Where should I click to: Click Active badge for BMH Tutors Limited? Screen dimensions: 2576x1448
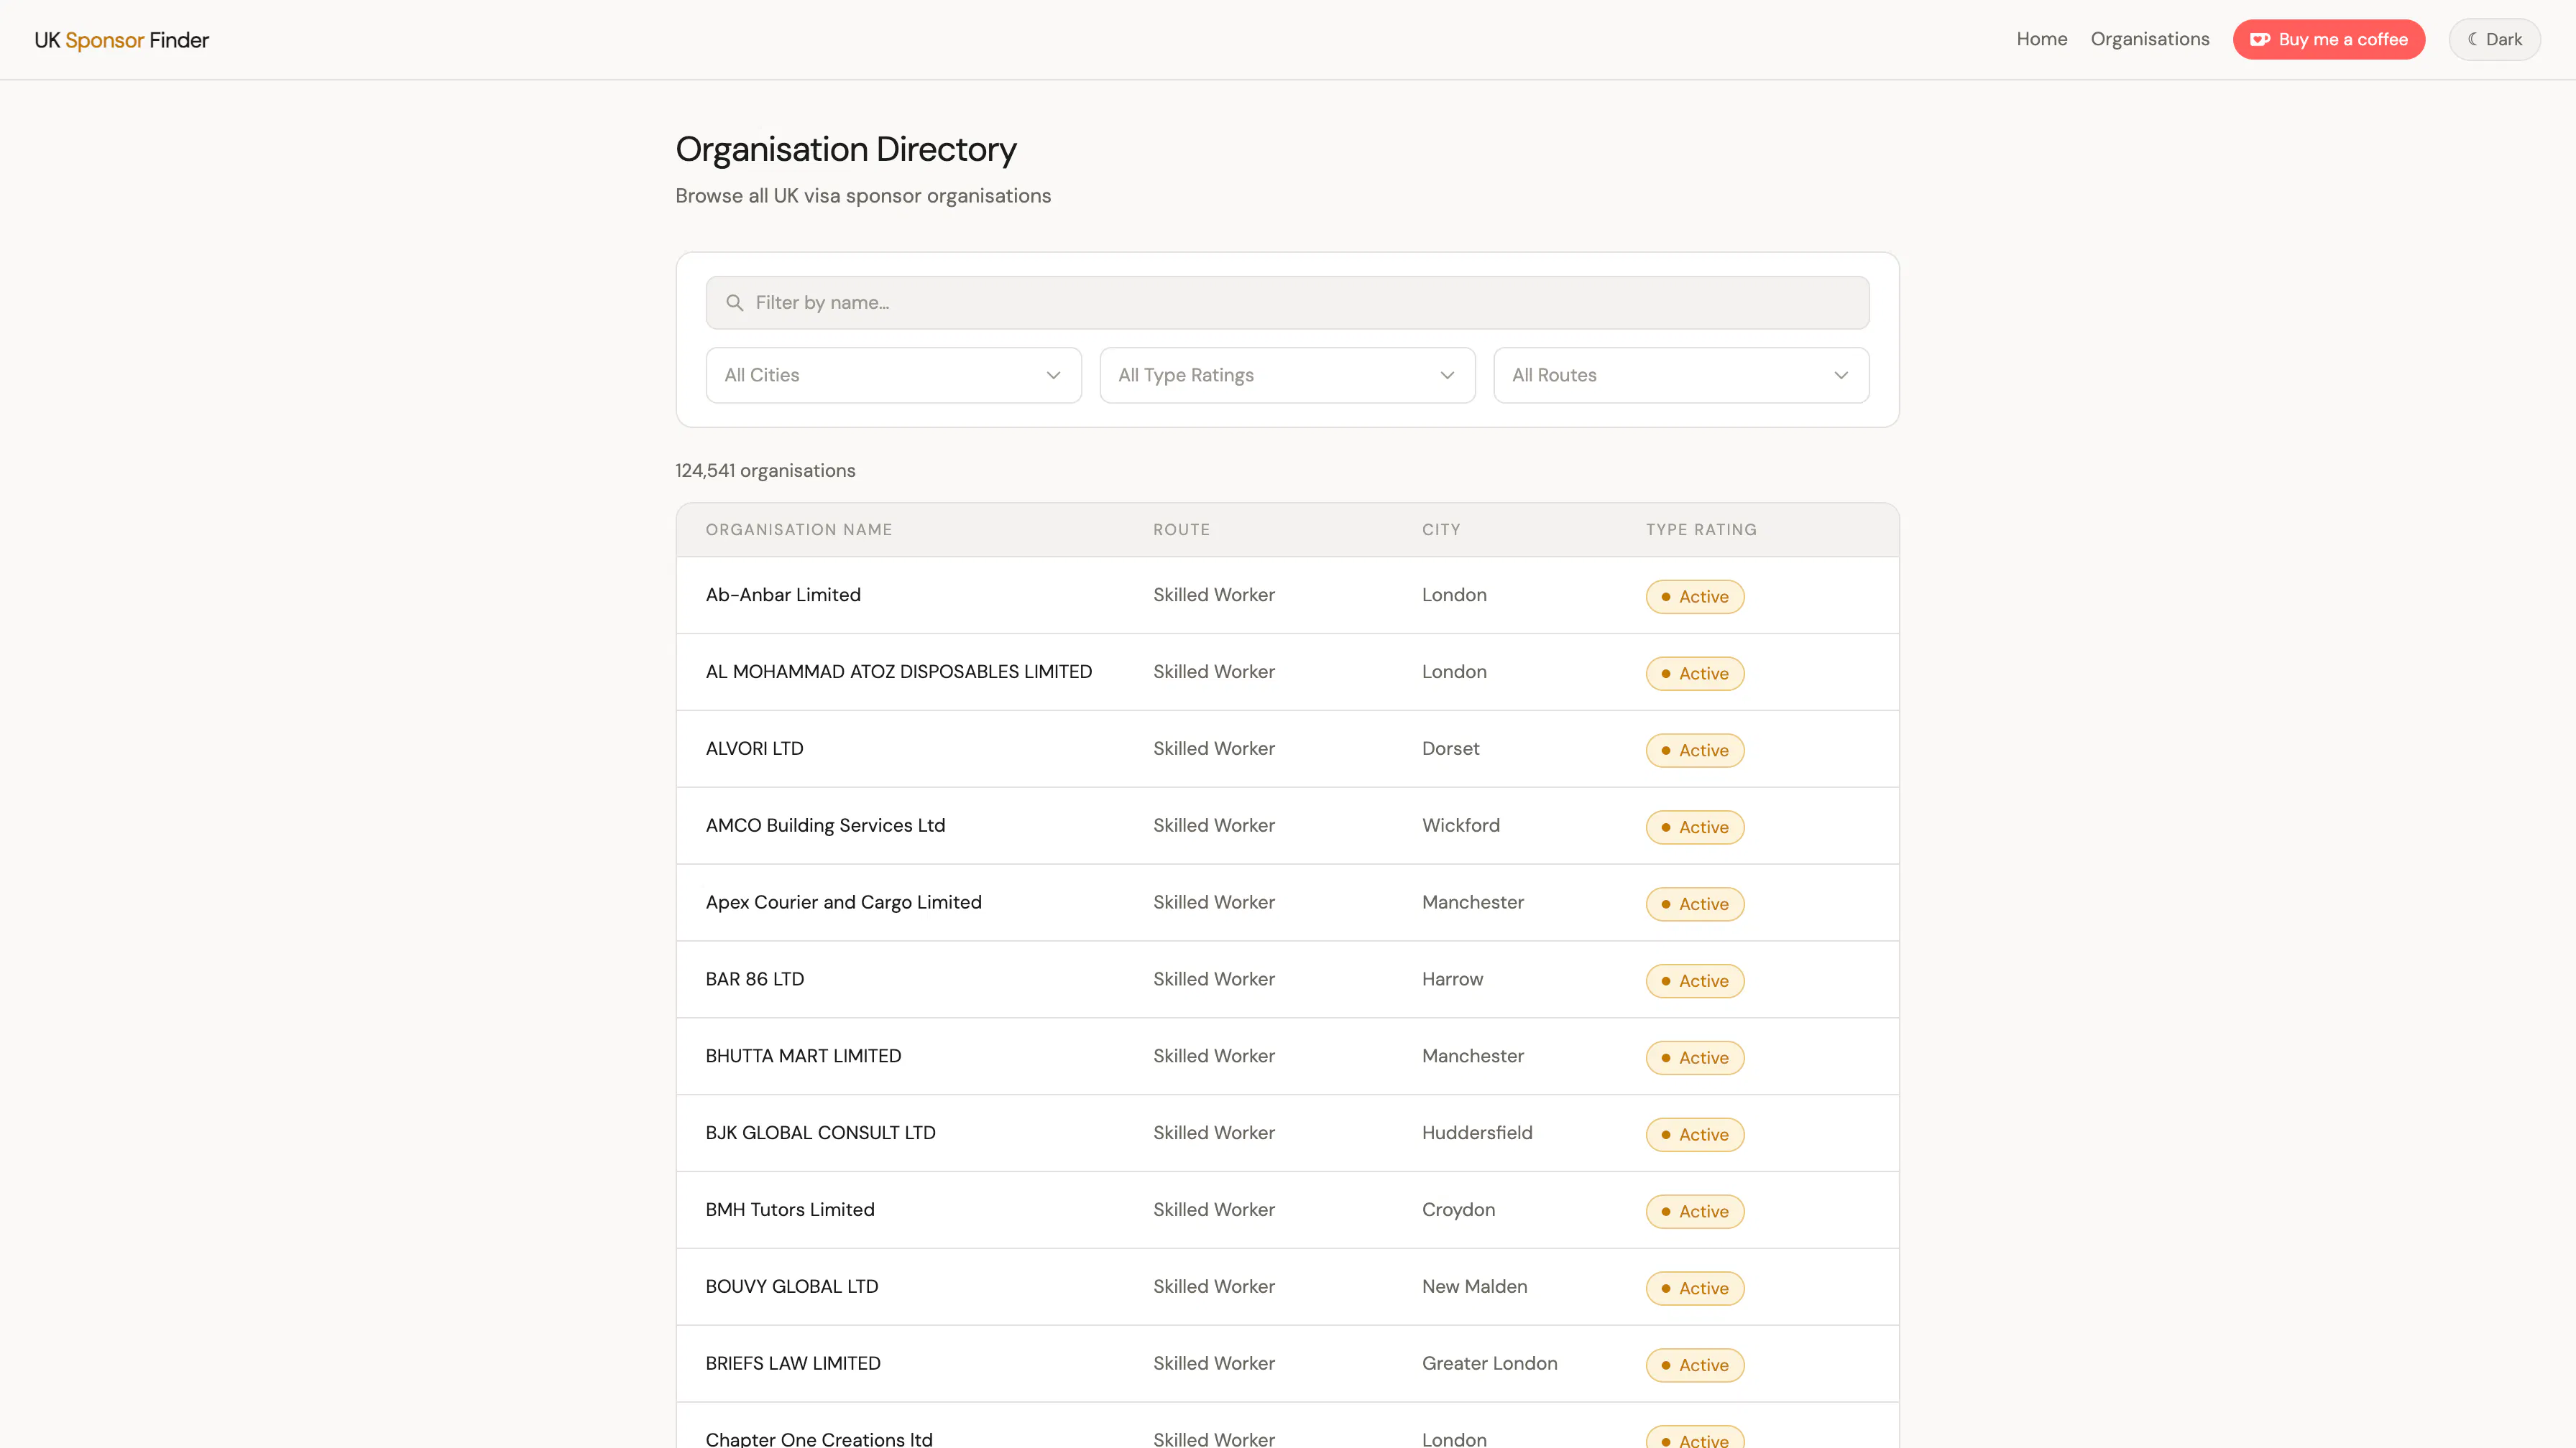coord(1695,1212)
